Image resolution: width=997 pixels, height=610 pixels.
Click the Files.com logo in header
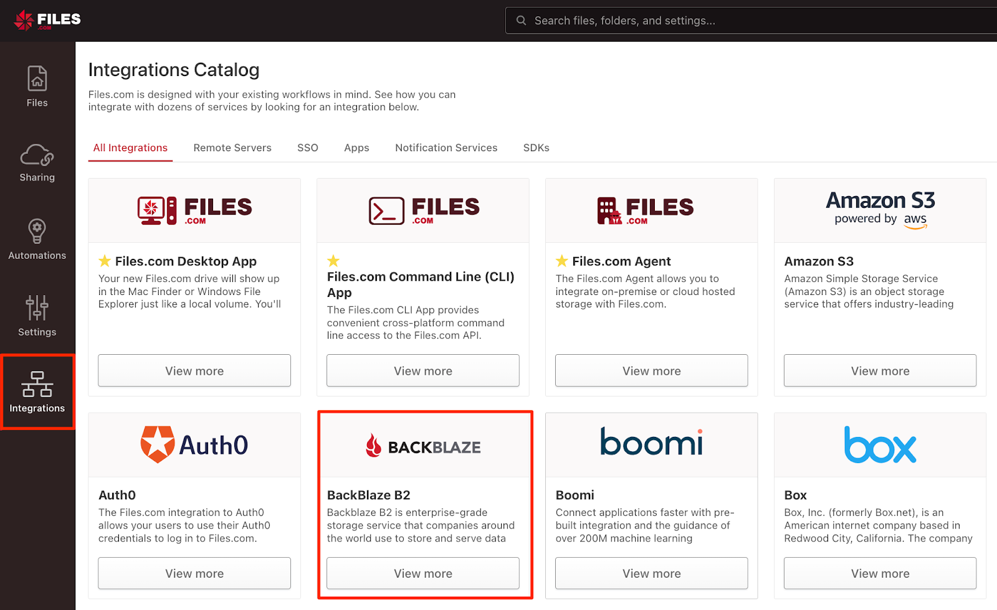tap(47, 20)
